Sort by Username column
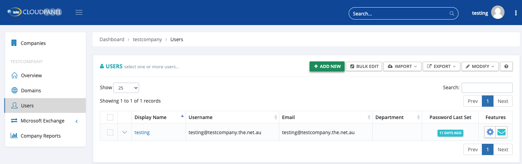This screenshot has height=164, width=522. 232,117
